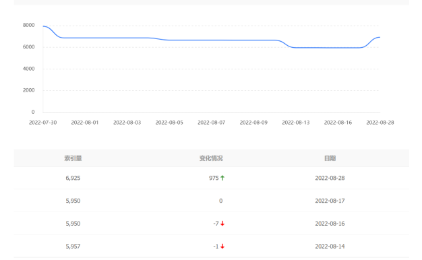Click the change value 0
The width and height of the screenshot is (422, 260).
(x=220, y=201)
